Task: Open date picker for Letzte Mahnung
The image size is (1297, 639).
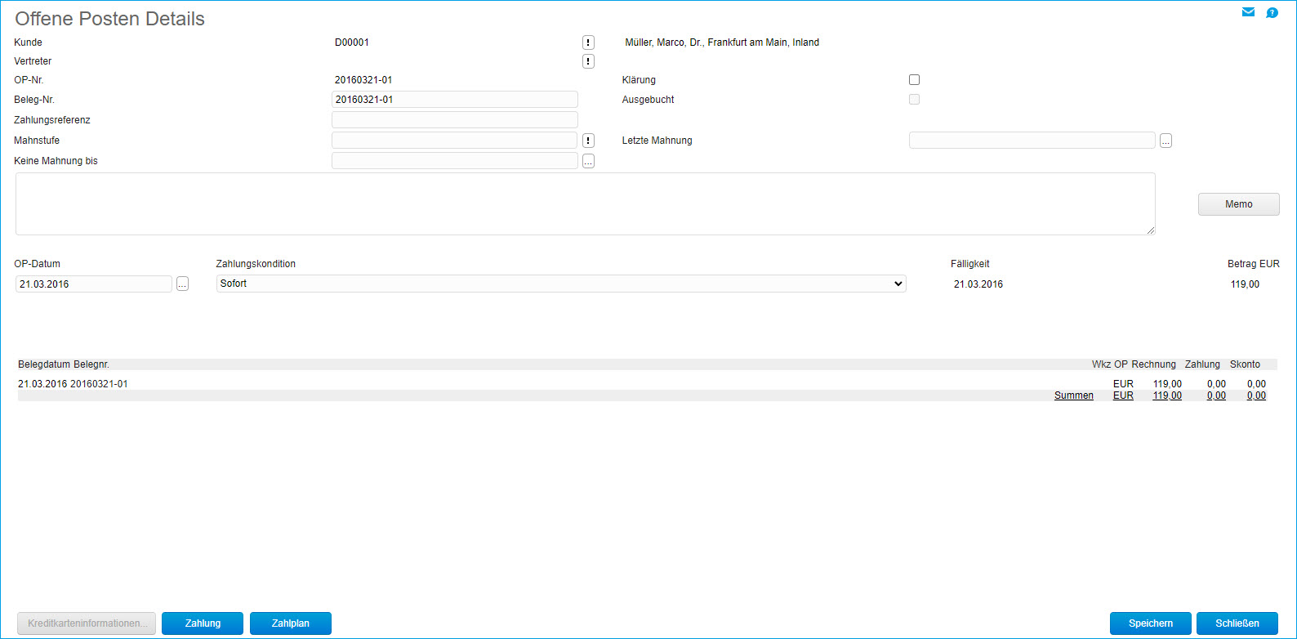Action: [x=1166, y=141]
